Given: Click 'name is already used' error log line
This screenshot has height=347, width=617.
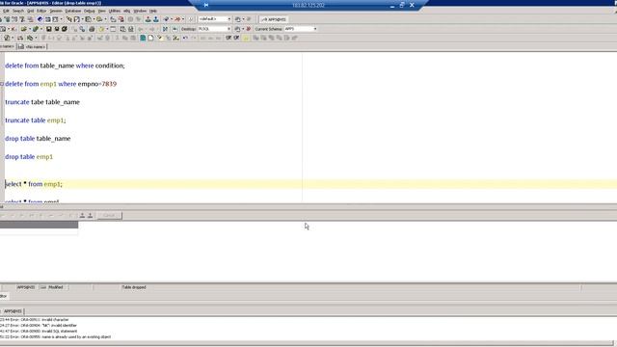Looking at the screenshot, I should coord(56,337).
